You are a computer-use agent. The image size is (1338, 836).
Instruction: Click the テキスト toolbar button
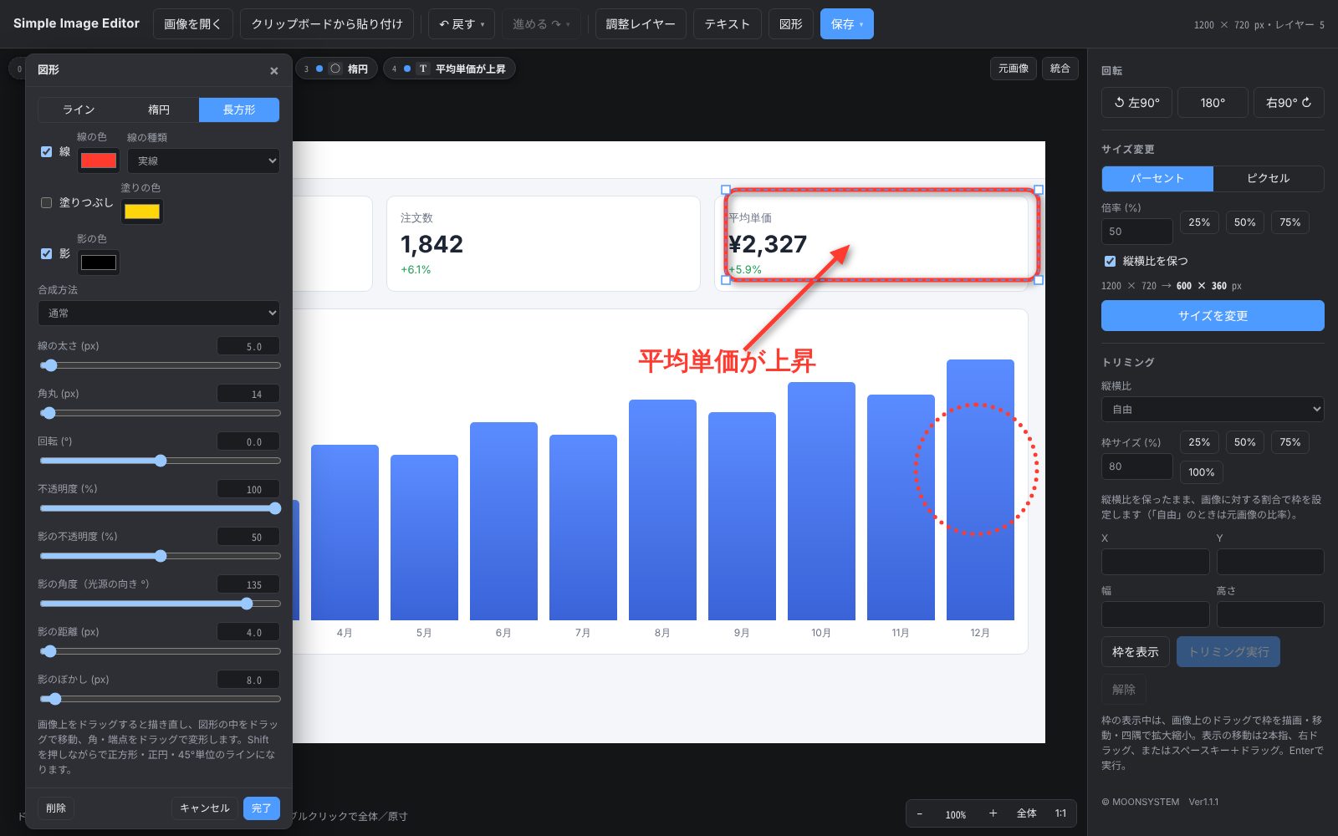tap(728, 24)
